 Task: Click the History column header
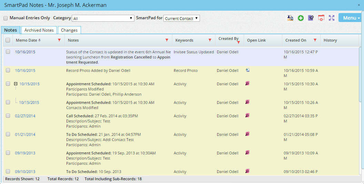(x=330, y=40)
